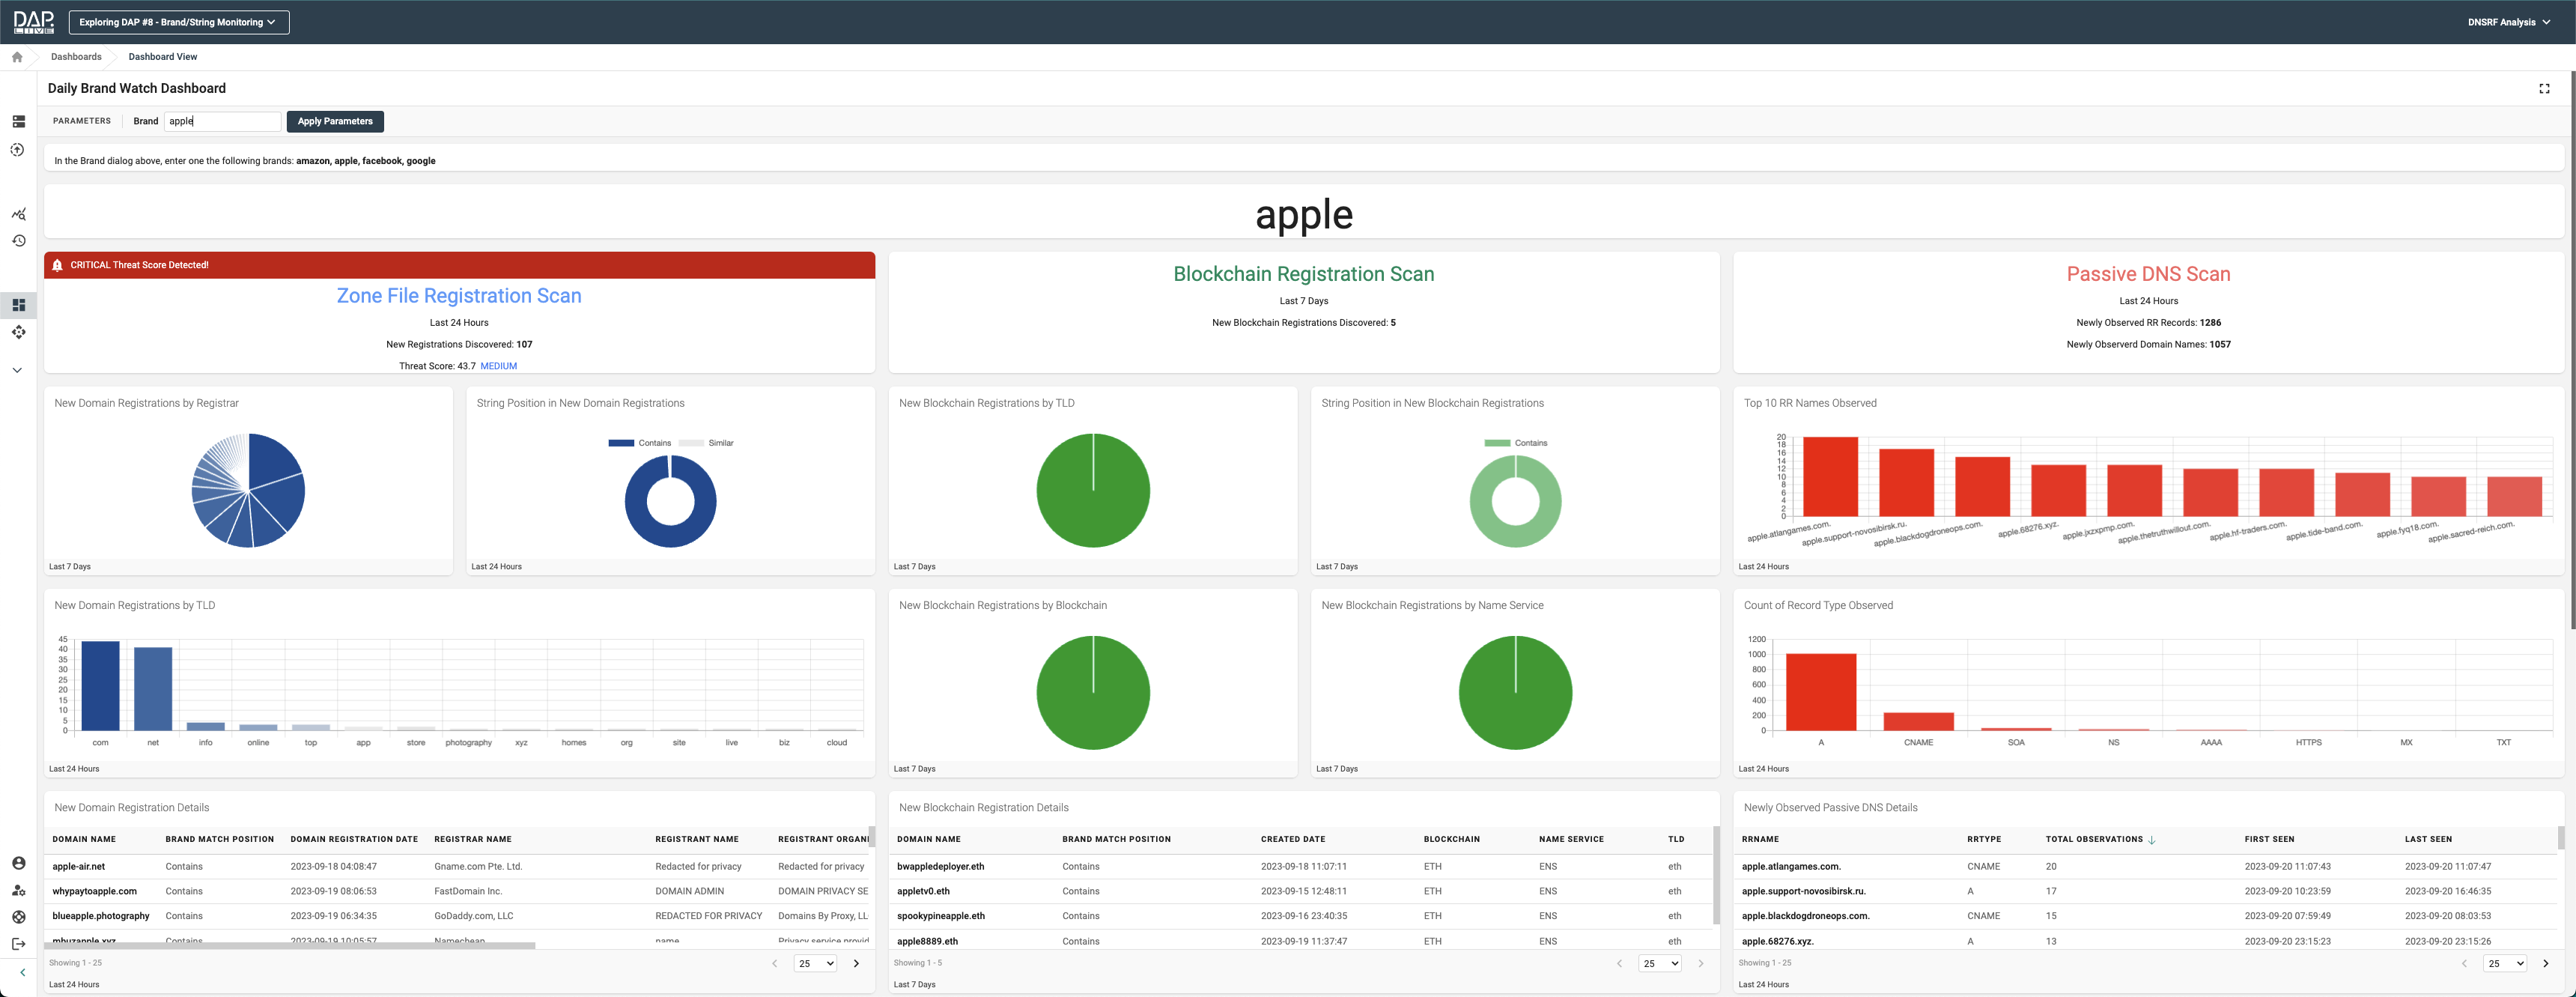Viewport: 2576px width, 997px height.
Task: Open the DNSRF Analysis account dropdown
Action: pos(2508,22)
